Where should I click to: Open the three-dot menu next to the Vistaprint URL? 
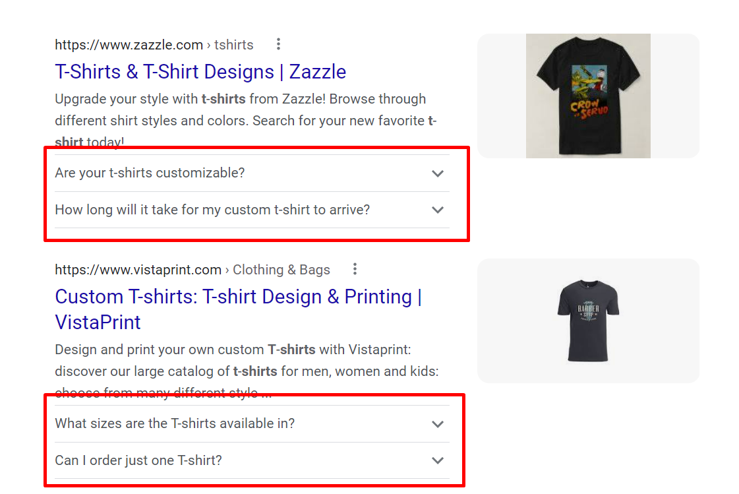[355, 268]
